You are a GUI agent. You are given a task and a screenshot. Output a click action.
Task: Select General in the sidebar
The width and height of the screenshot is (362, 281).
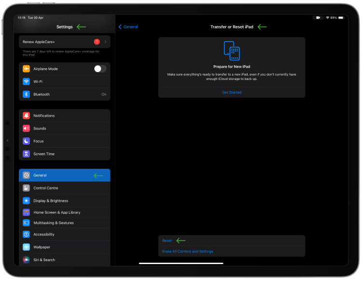(64, 175)
